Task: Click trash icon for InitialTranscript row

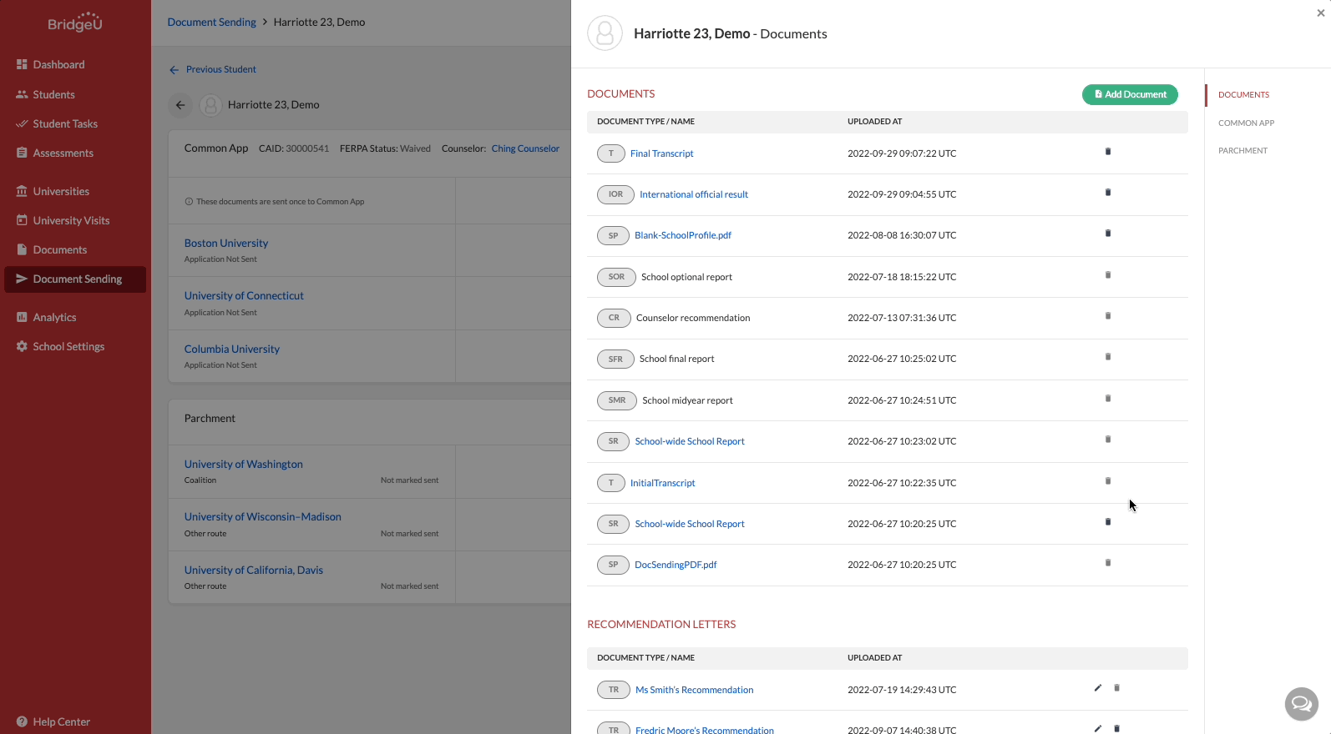Action: 1108,481
